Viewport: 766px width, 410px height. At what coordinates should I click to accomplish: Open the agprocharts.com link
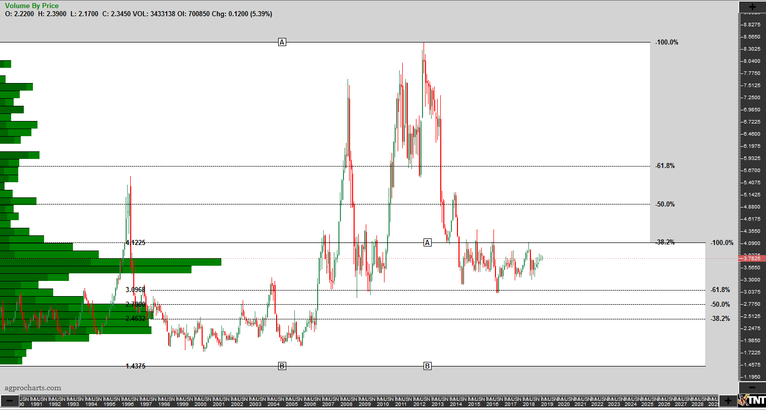[33, 388]
